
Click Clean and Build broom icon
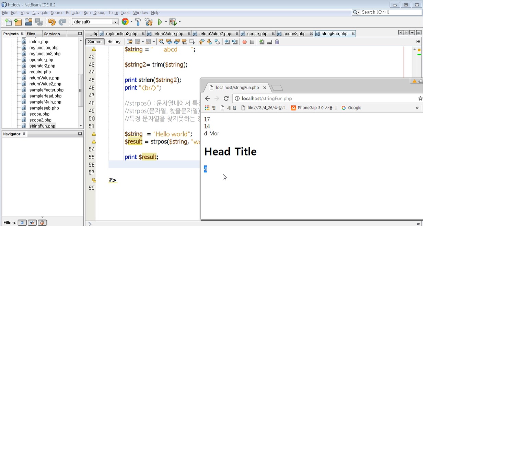[x=149, y=22]
